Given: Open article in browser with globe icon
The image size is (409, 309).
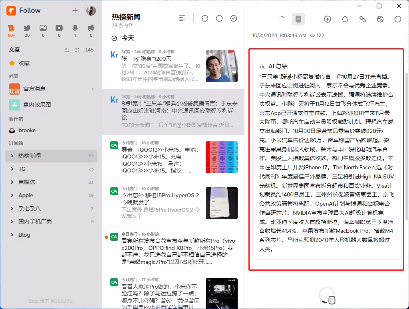Looking at the screenshot, I should pyautogui.click(x=380, y=19).
